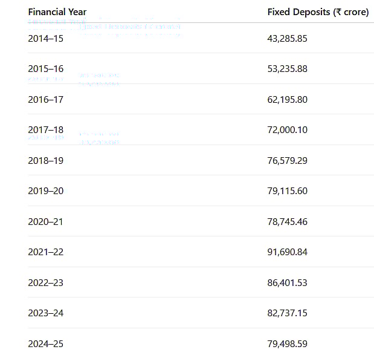374x364 pixels.
Task: Click the Financial Year column header
Action: (57, 12)
